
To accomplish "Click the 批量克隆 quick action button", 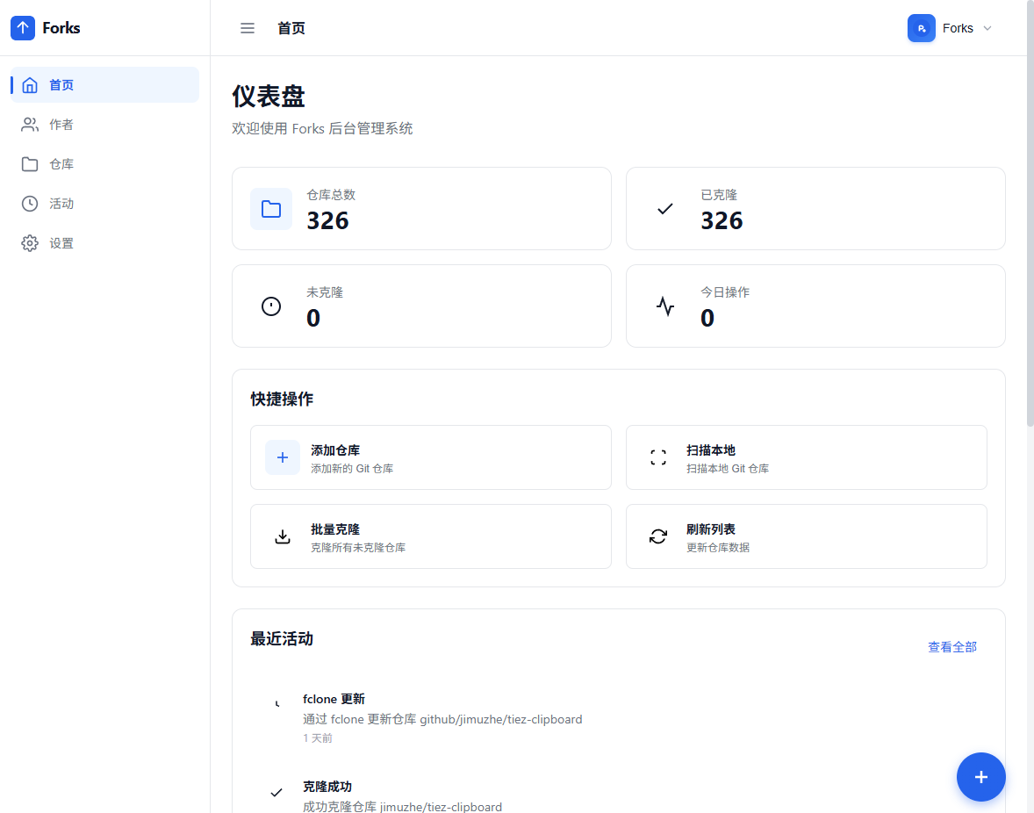I will click(x=431, y=536).
